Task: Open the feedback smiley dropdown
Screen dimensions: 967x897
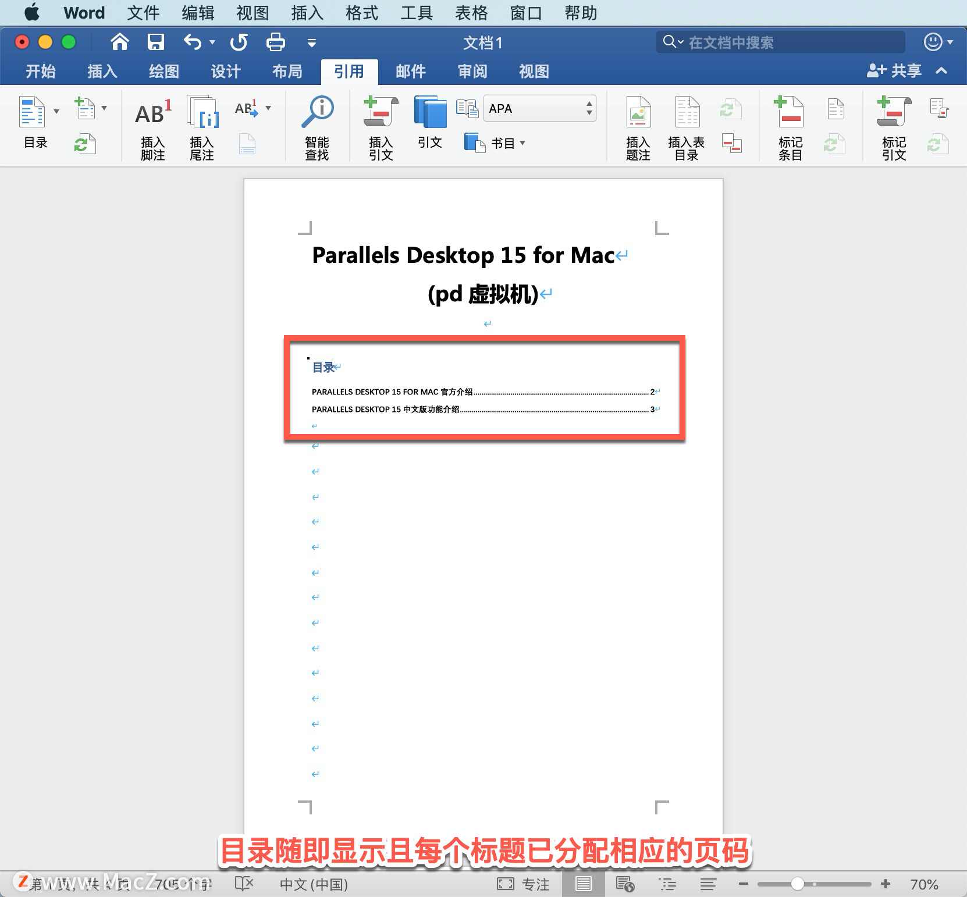Action: click(x=938, y=42)
